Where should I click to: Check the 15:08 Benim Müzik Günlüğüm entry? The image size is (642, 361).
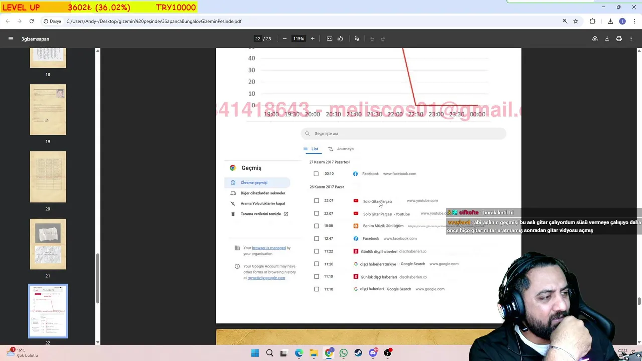316,226
